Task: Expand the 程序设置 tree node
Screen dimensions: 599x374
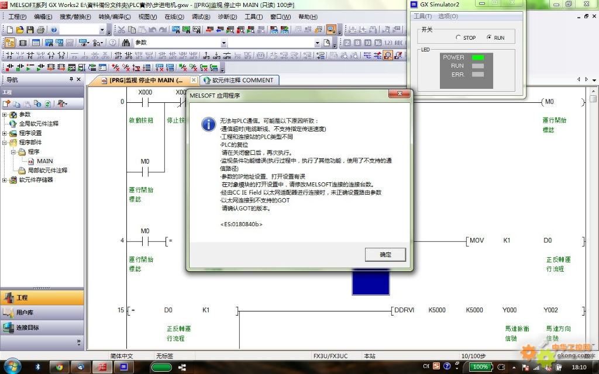Action: coord(5,133)
